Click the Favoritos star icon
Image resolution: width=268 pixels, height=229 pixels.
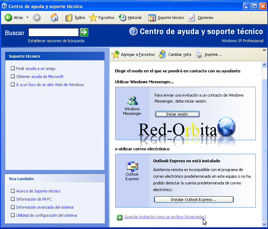click(93, 18)
